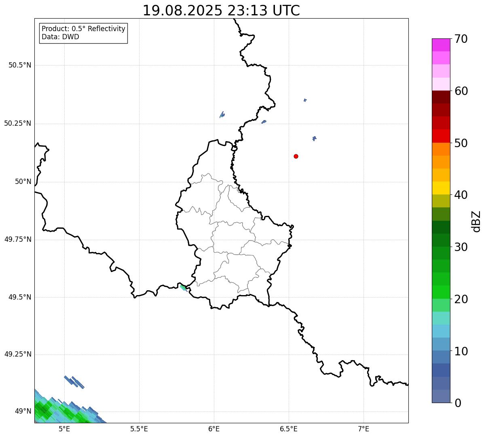Screen dimensions: 486x437
Task: Click the colorbar tick value 60
Action: coord(461,91)
